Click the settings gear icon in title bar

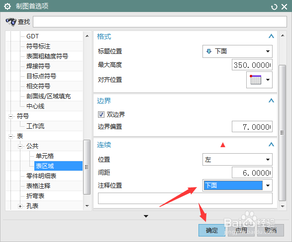tap(7, 6)
